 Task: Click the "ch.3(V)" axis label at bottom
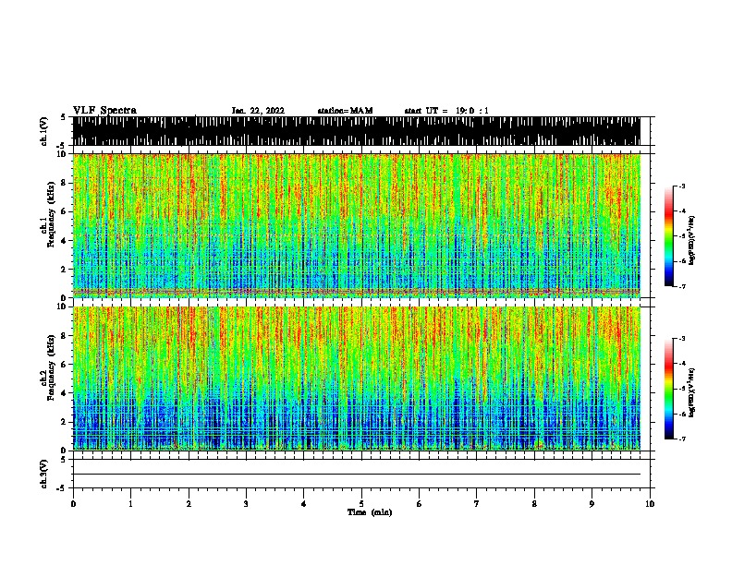click(44, 475)
